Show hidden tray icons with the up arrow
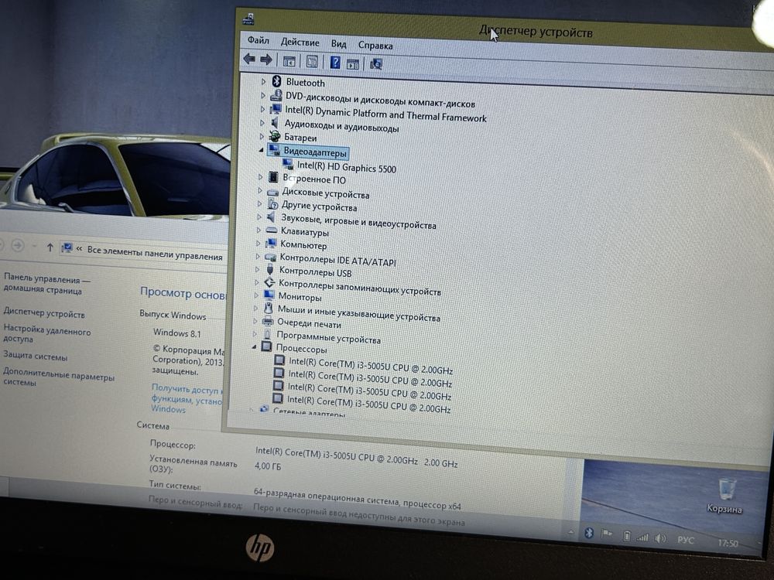This screenshot has height=580, width=774. click(x=570, y=532)
